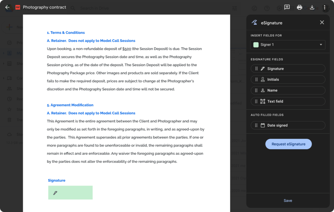The width and height of the screenshot is (334, 212).
Task: Click the calendar icon beside Date signed
Action: tap(263, 125)
